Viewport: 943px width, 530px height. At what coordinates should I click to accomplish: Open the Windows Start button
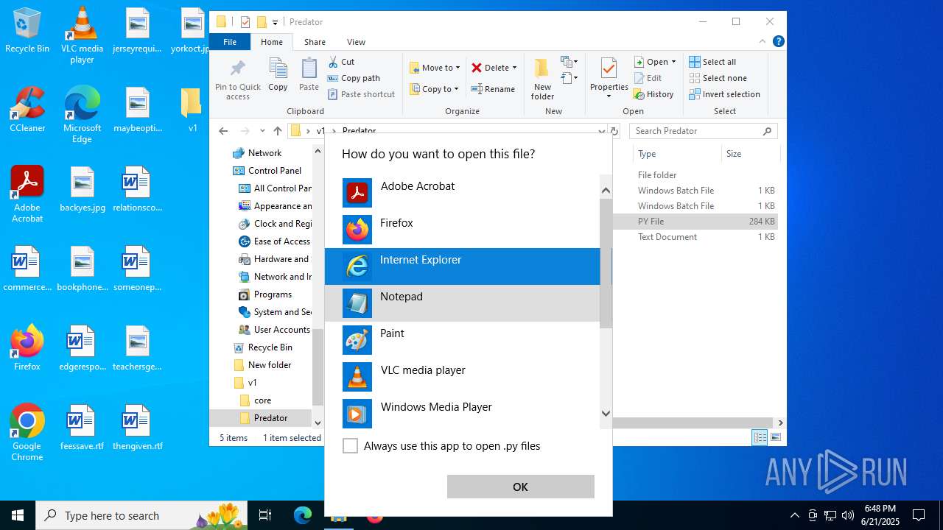tap(18, 515)
